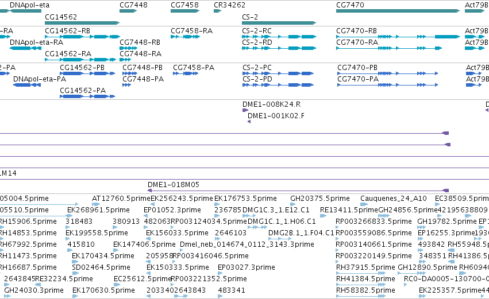Image resolution: width=489 pixels, height=299 pixels.
Task: Click transcript CG14562-RB
Action: pos(82,37)
